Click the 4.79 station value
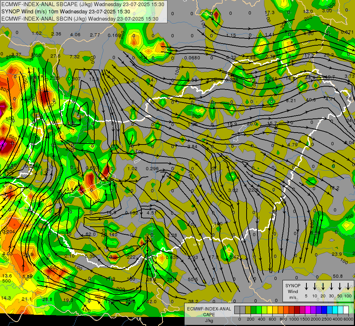The height and width of the screenshot is (326, 355). (293, 145)
